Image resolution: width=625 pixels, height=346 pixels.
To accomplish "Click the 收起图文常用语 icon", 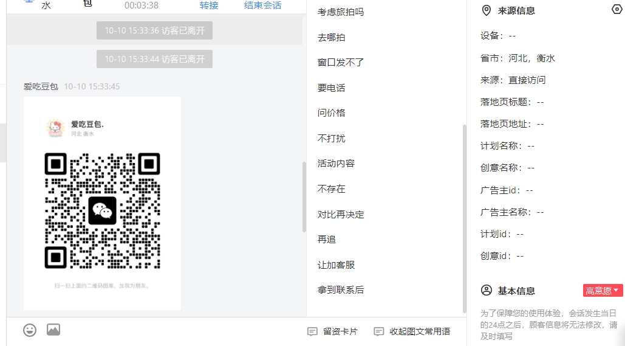I will pyautogui.click(x=378, y=331).
